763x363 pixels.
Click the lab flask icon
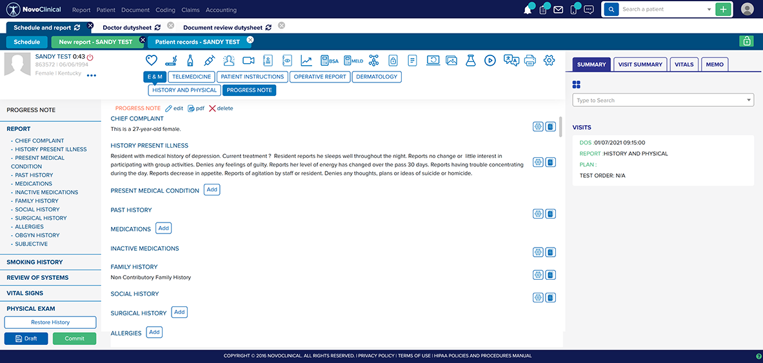pos(471,61)
